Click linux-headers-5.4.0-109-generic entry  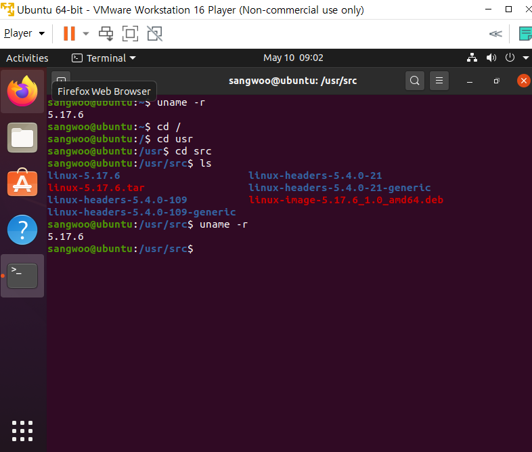(141, 212)
